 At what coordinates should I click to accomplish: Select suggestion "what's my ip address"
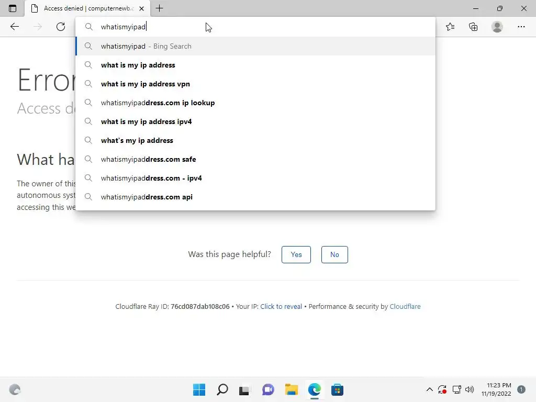click(x=255, y=140)
